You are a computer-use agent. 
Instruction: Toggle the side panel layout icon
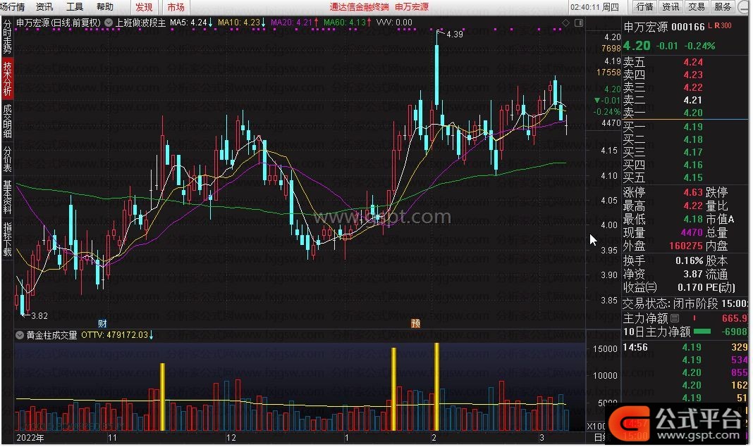coord(579,23)
